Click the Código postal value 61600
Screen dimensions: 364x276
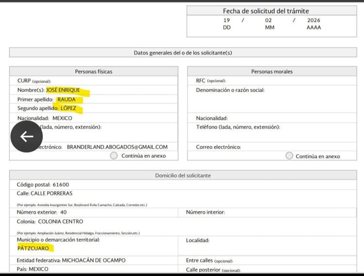60,185
